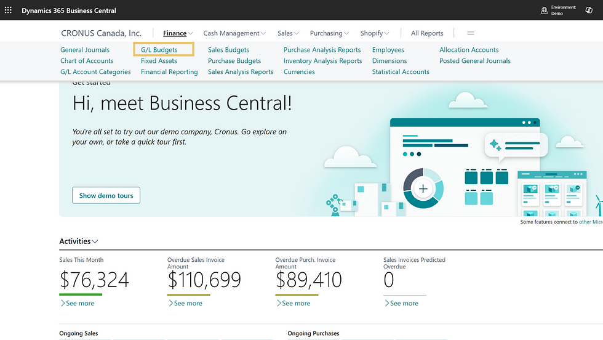Open Sales Analysis Reports
The image size is (603, 340).
coord(241,71)
